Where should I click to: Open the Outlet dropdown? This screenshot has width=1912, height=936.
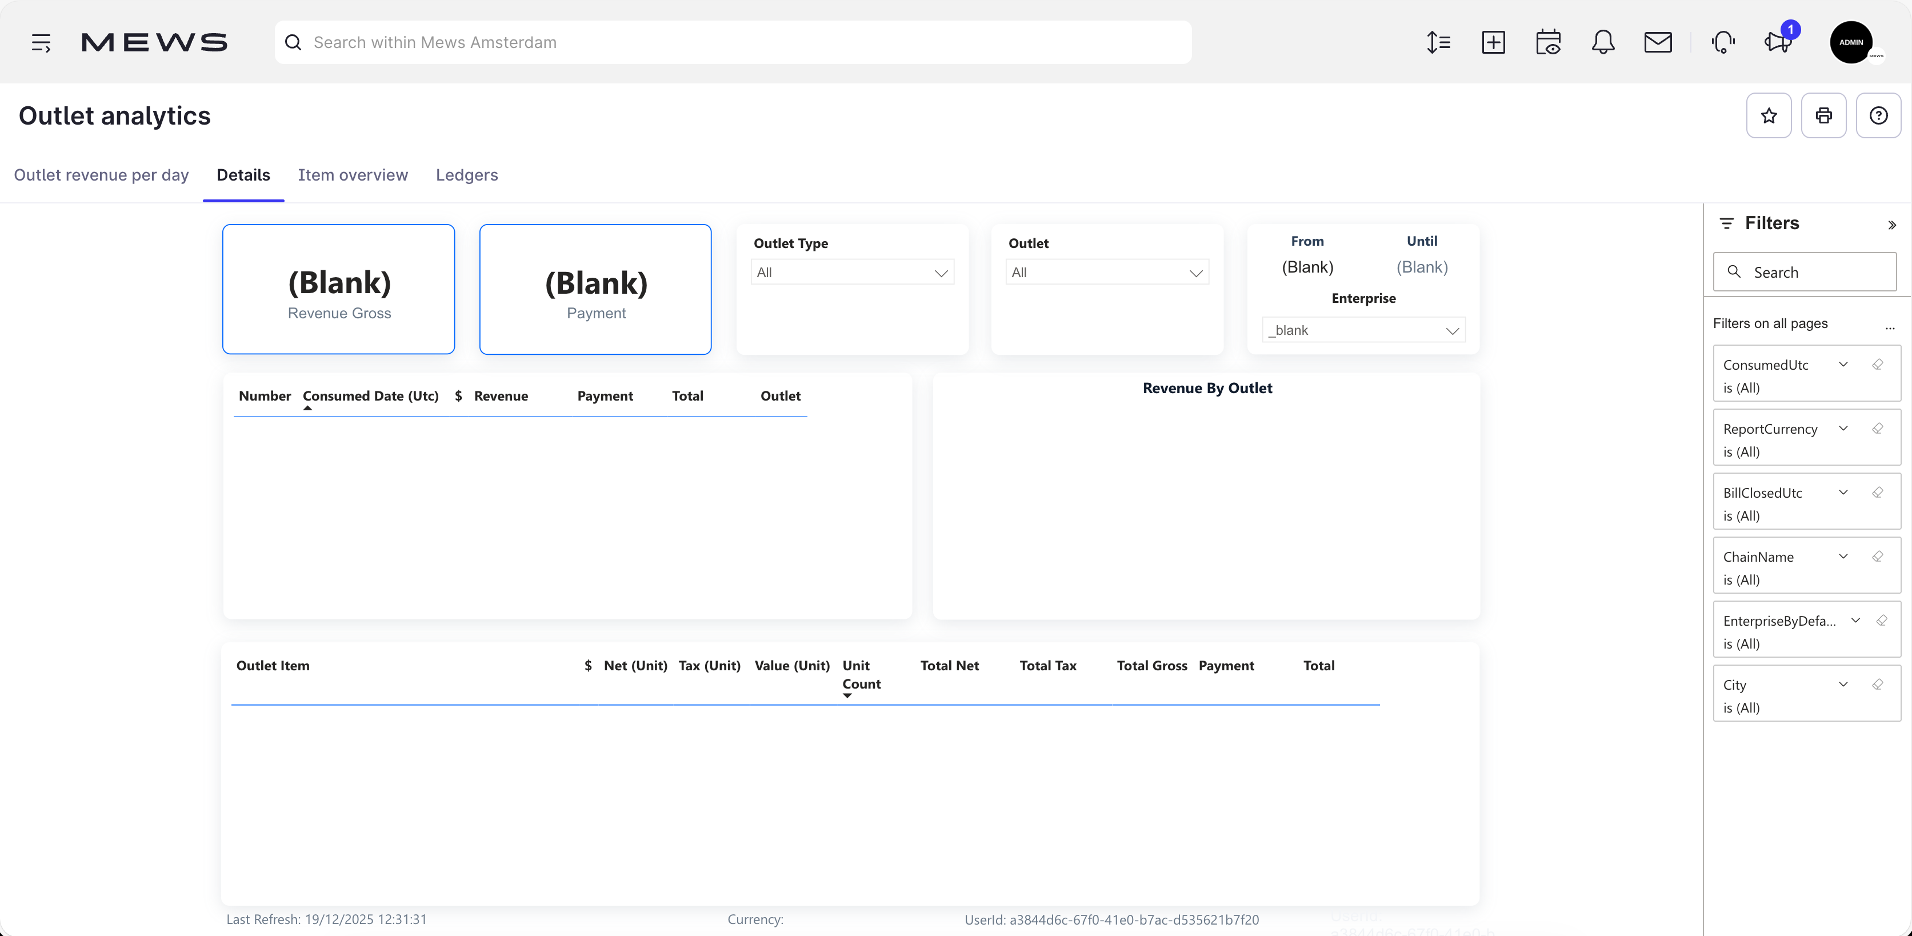coord(1107,273)
